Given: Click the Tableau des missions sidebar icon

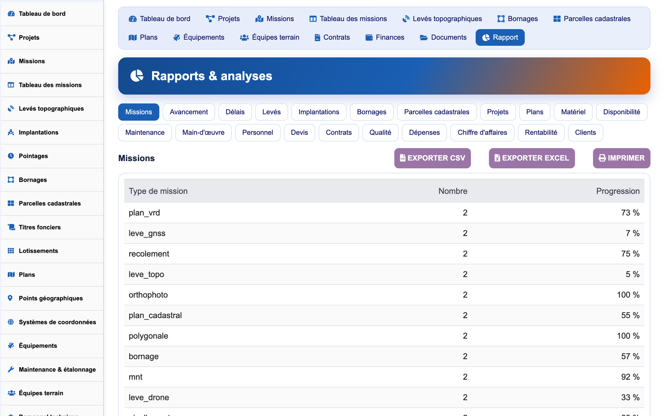Looking at the screenshot, I should click(x=11, y=85).
